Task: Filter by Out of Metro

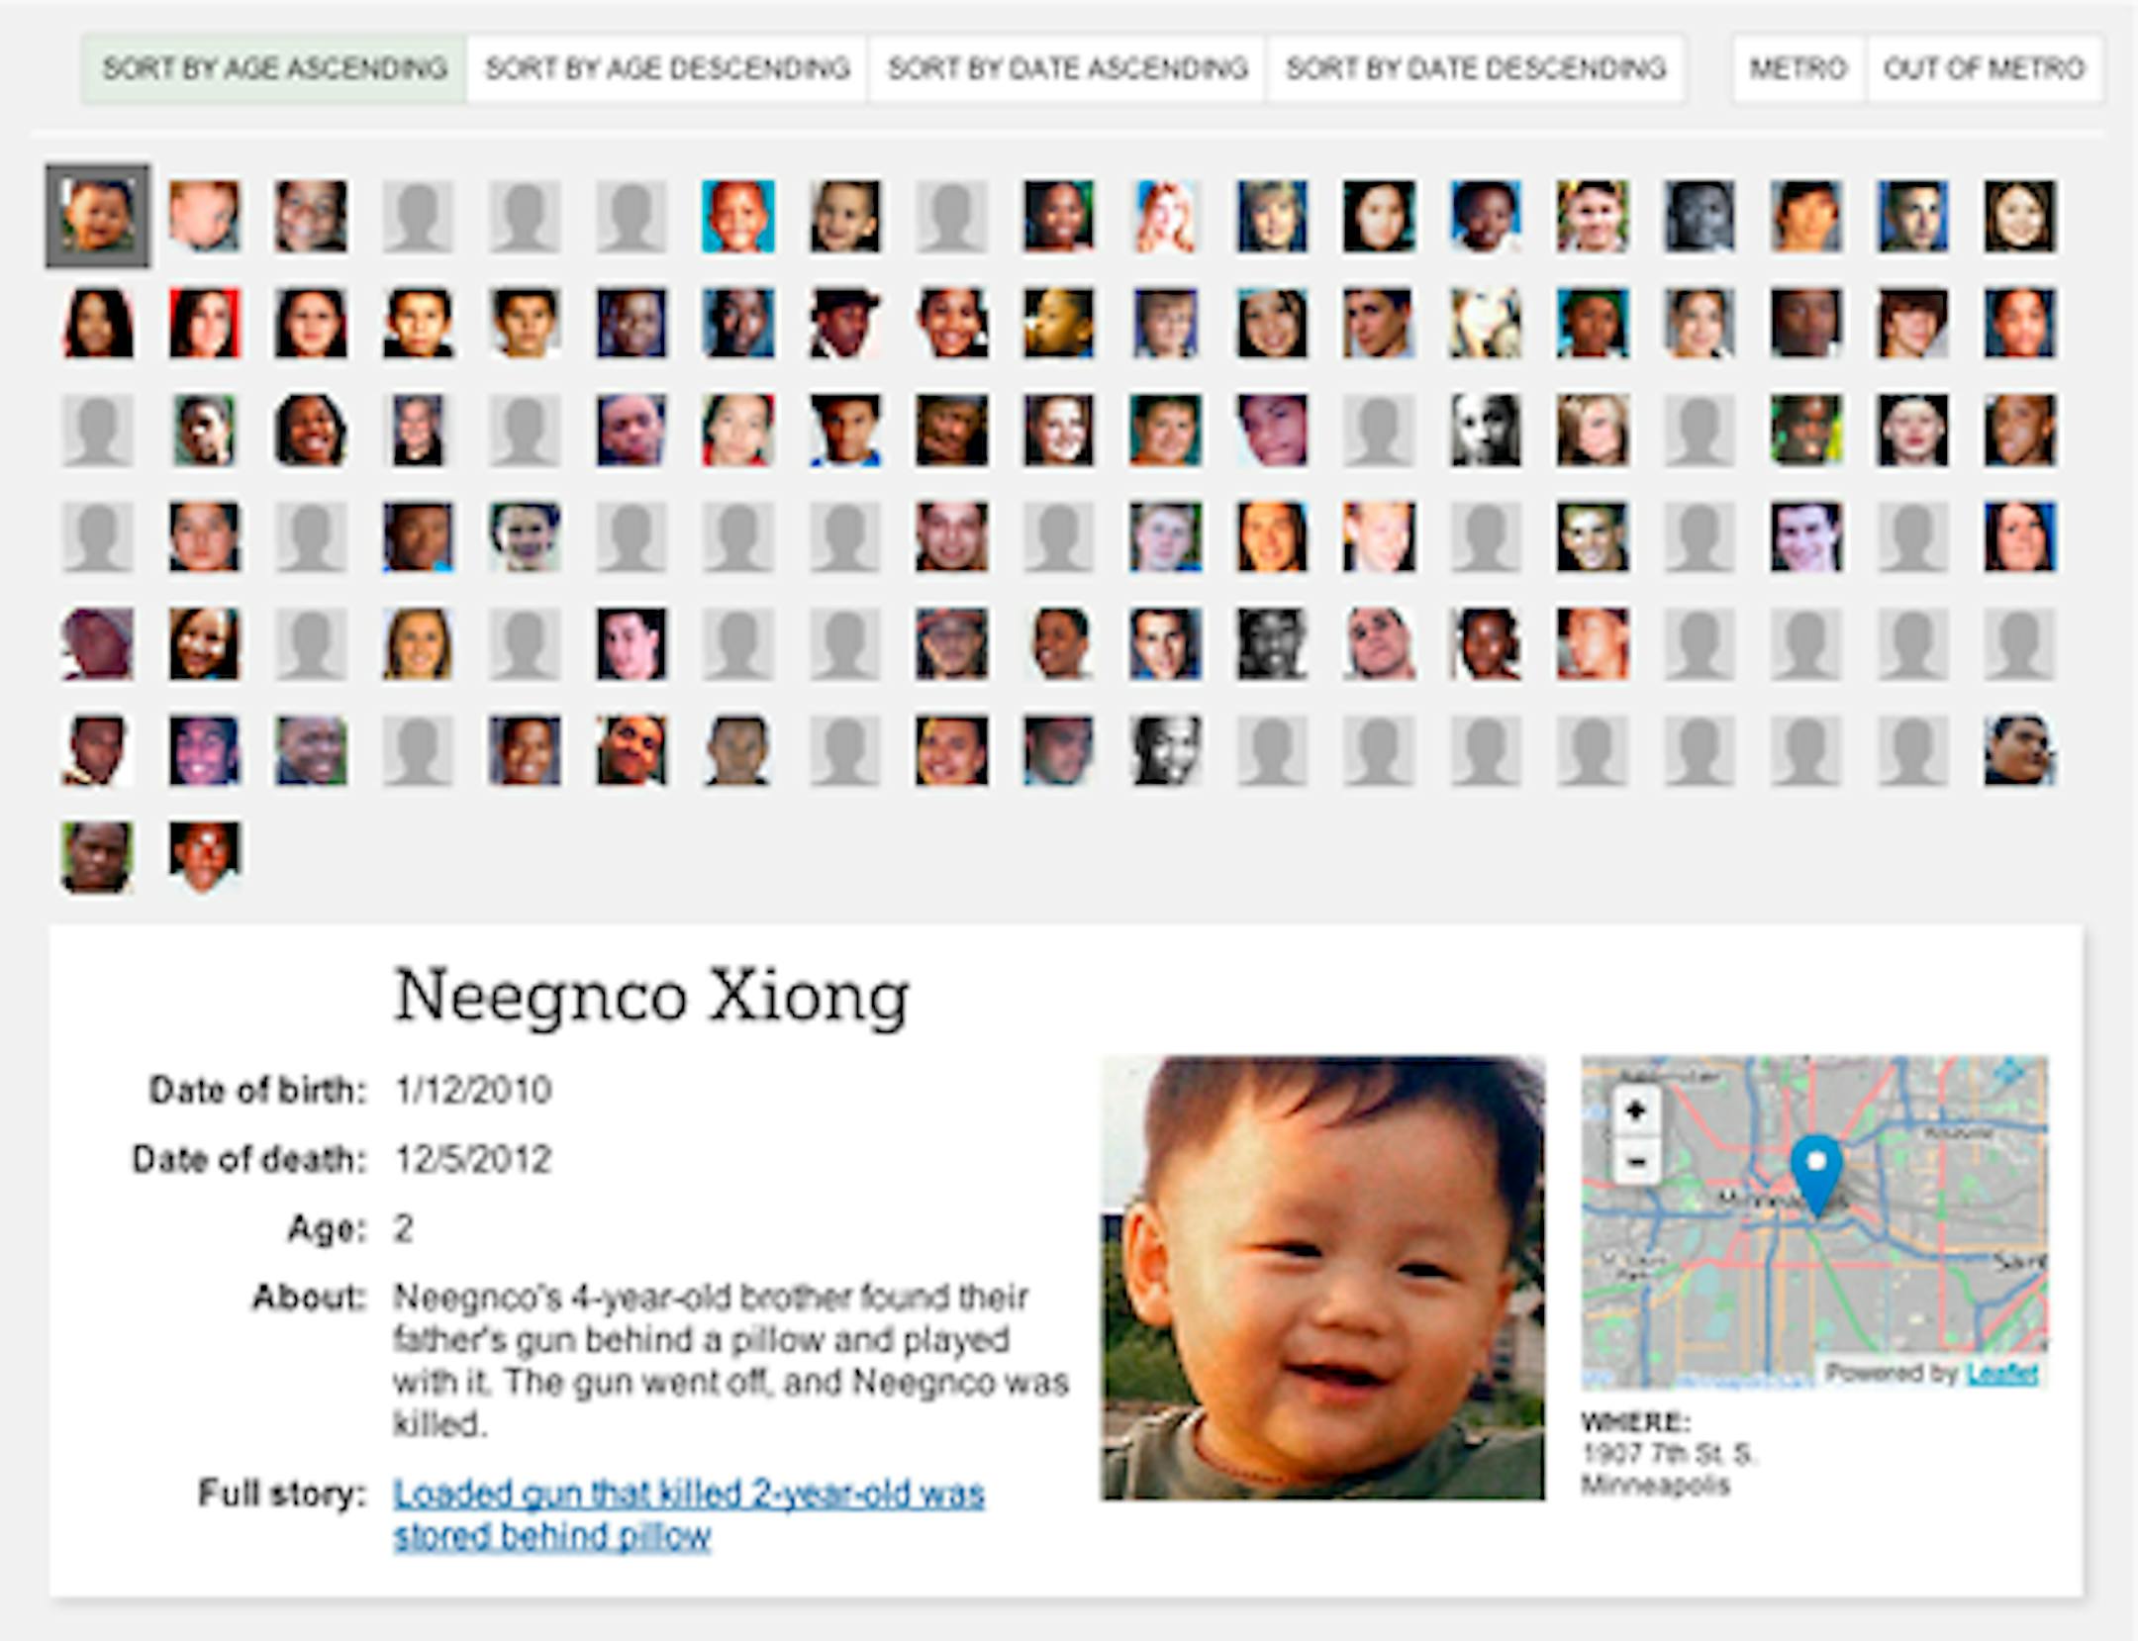Action: tap(1984, 68)
